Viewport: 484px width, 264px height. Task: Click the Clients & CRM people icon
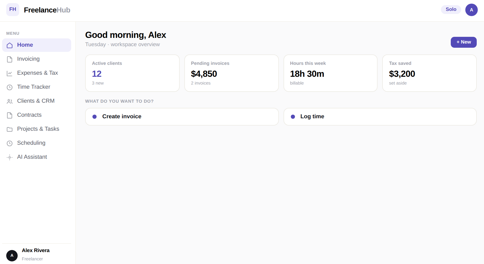point(10,101)
